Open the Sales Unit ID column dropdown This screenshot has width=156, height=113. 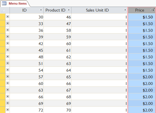(x=125, y=10)
